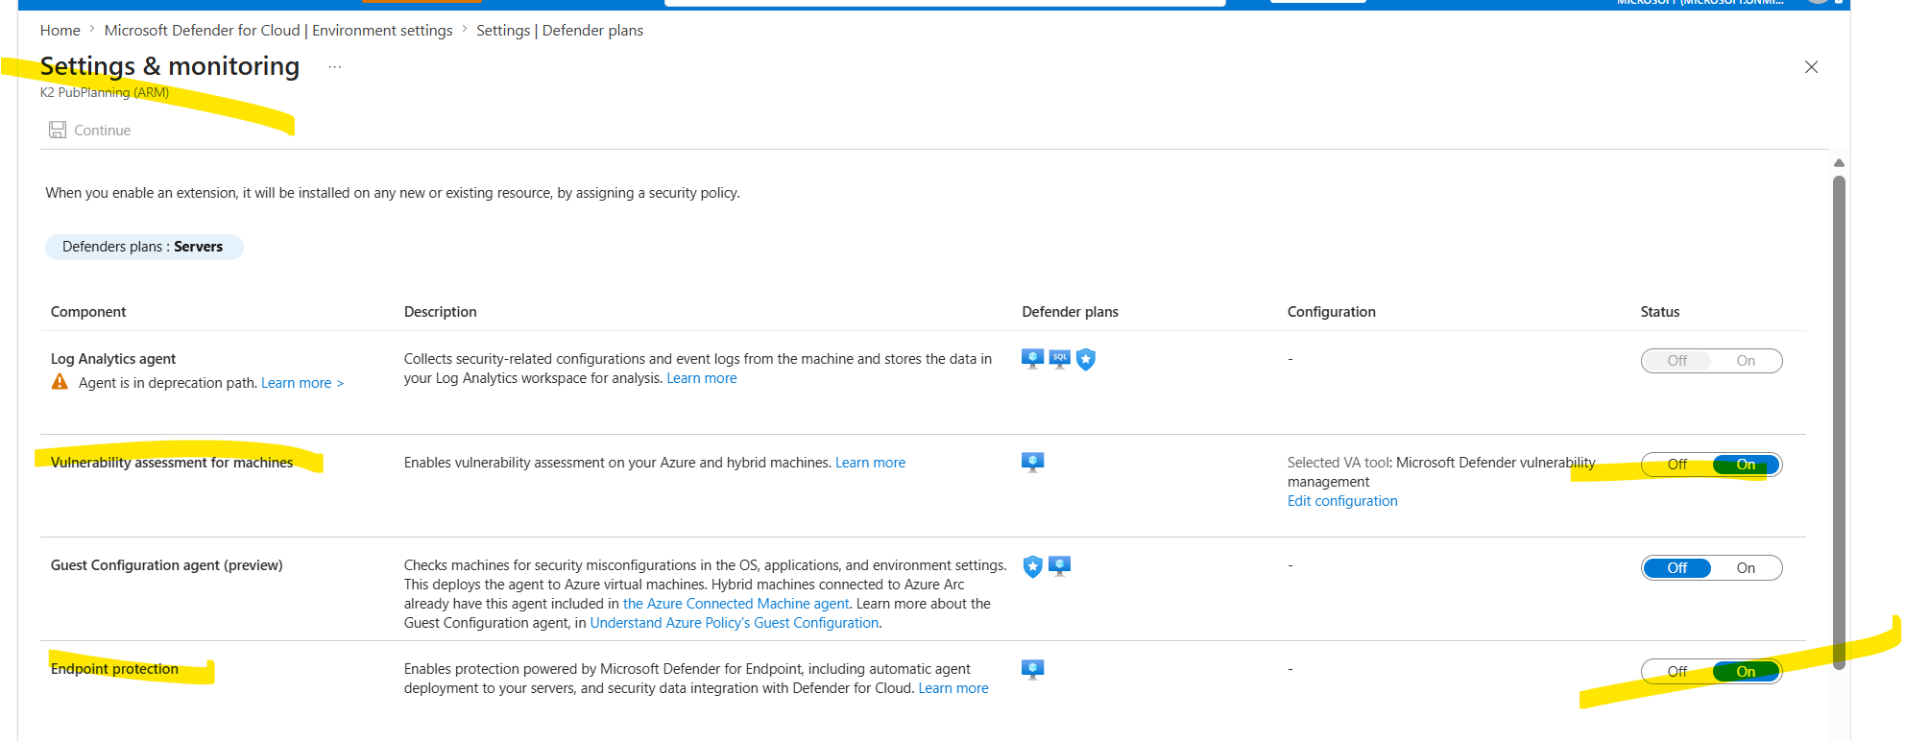The image size is (1905, 741).
Task: Open Learn more link for Endpoint protection
Action: 953,688
